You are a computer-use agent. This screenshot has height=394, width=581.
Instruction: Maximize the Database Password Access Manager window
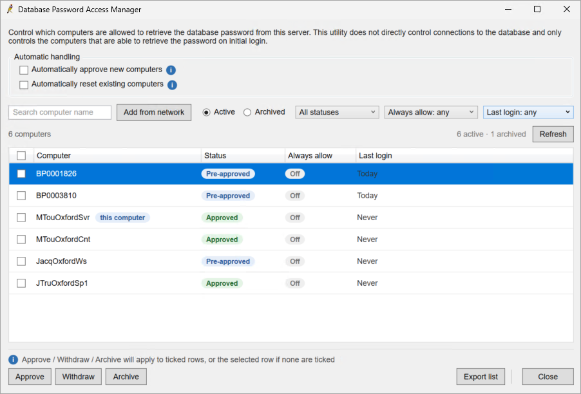pyautogui.click(x=537, y=9)
